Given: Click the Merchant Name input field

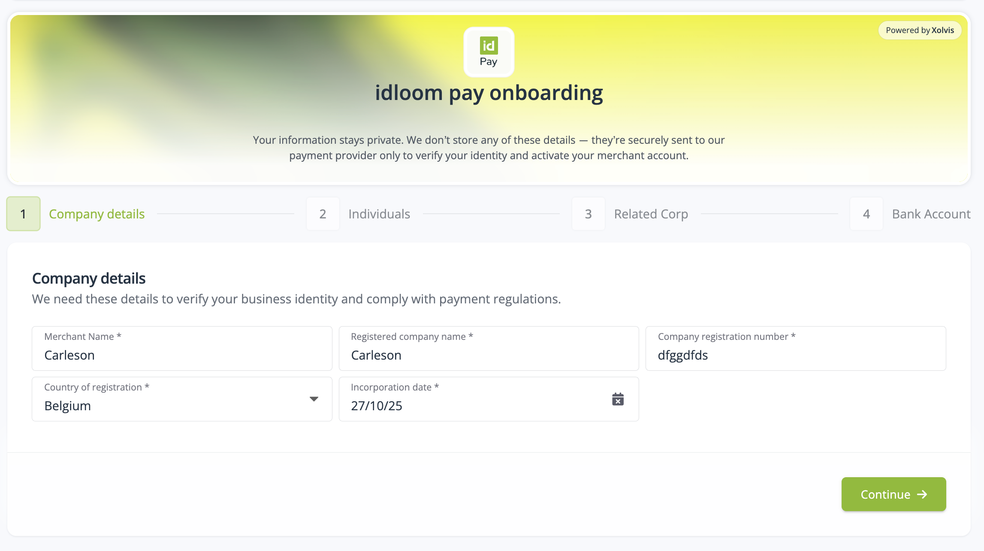Looking at the screenshot, I should 181,354.
